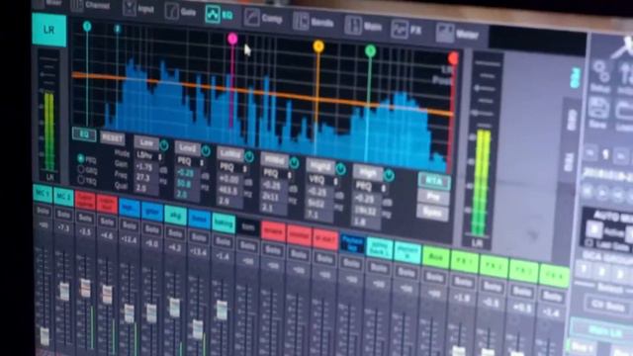The height and width of the screenshot is (356, 633).
Task: Toggle power for the Low EQ band
Action: (164, 145)
